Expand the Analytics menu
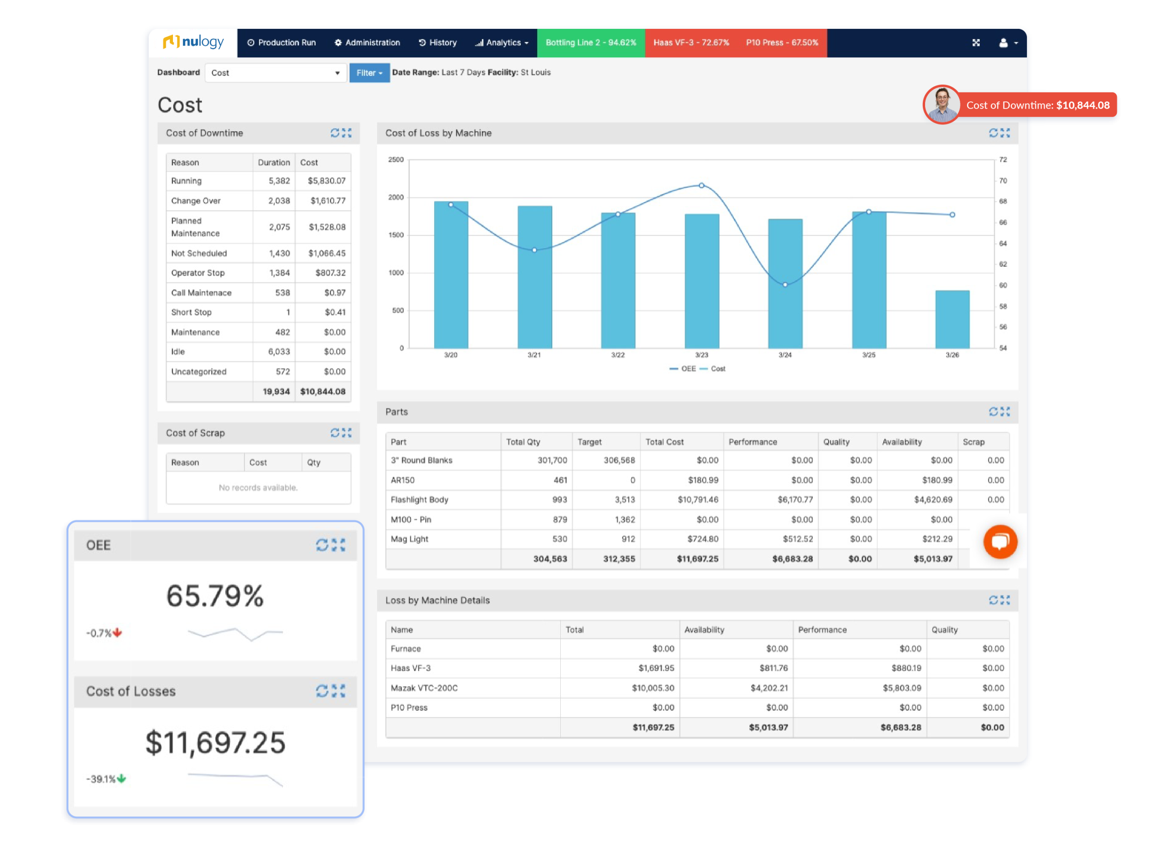Viewport: 1153px width, 858px height. click(501, 43)
